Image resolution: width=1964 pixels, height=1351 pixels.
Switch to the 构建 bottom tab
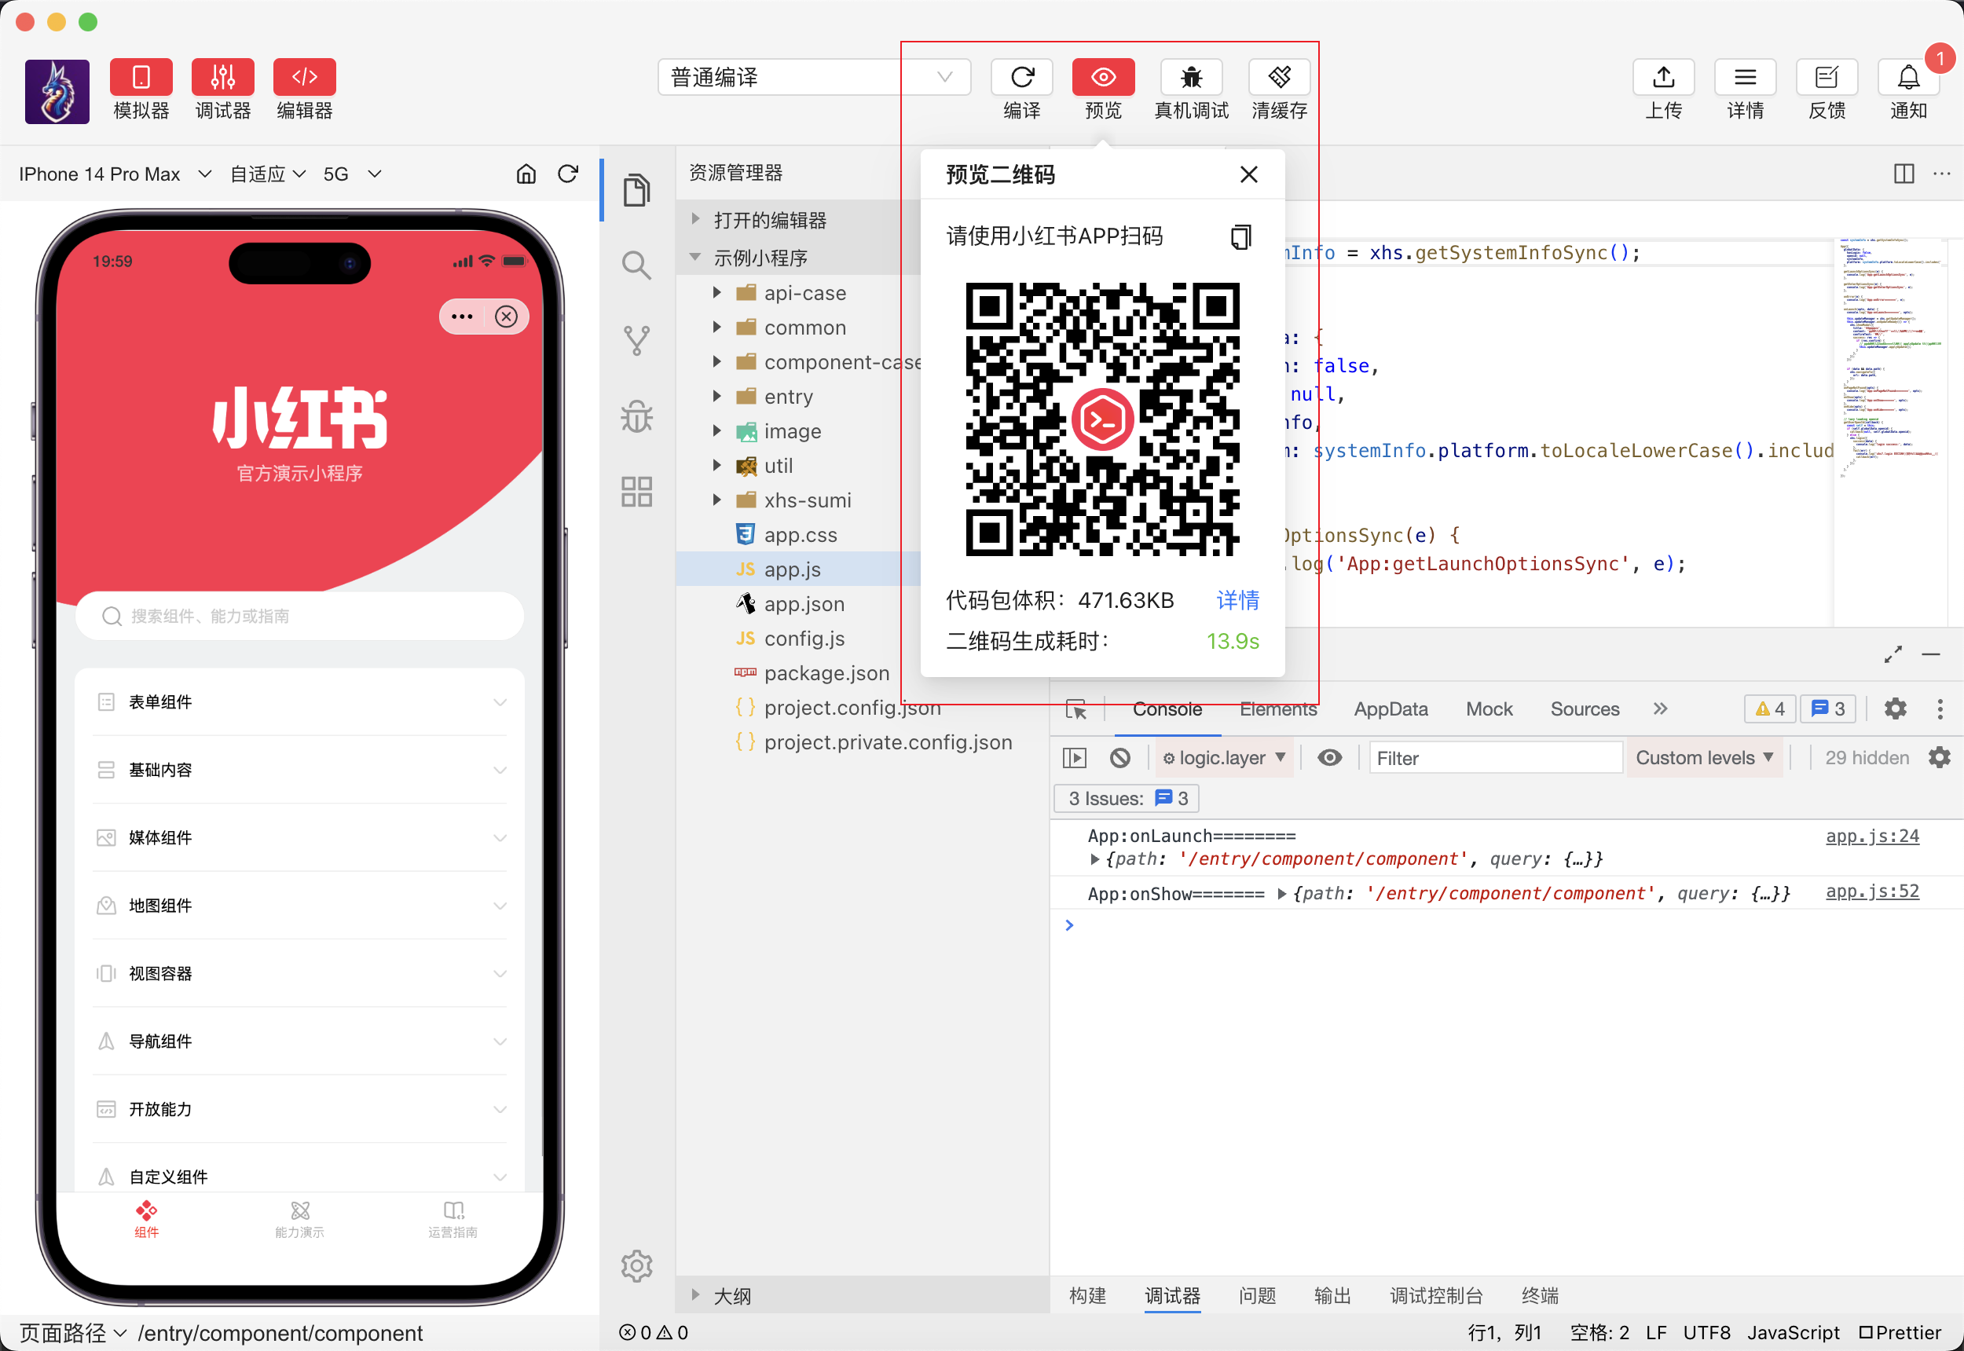click(1087, 1295)
